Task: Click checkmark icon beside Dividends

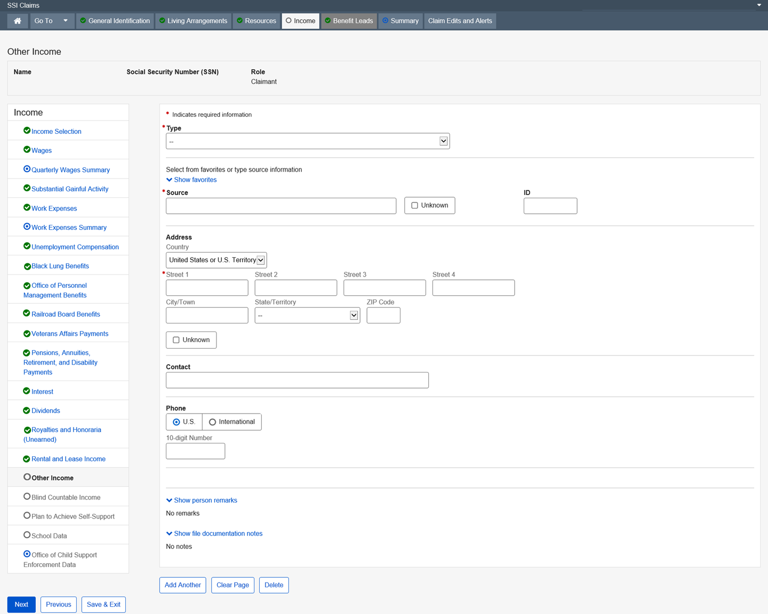Action: point(27,410)
